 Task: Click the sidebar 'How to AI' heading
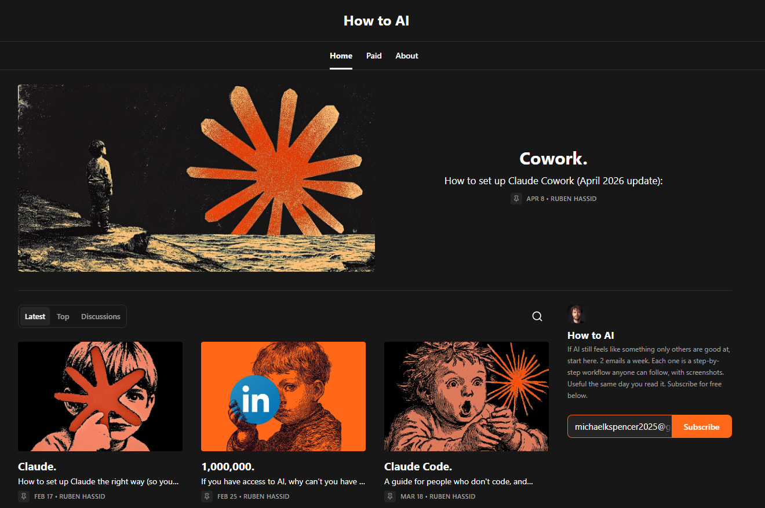click(x=591, y=335)
